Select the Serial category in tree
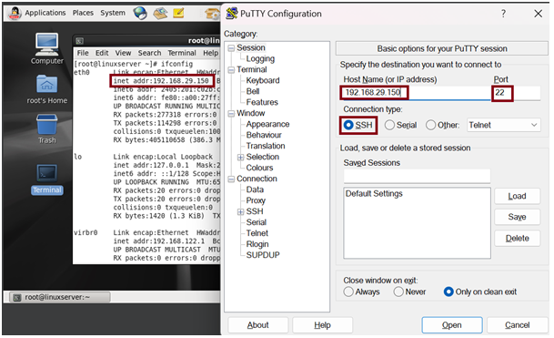 click(257, 222)
